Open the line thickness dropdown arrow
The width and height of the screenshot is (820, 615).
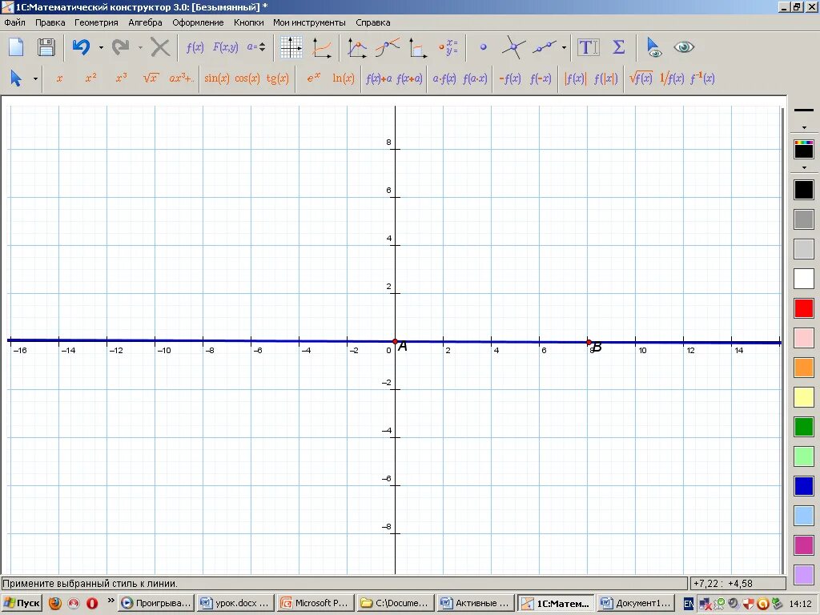tap(804, 127)
